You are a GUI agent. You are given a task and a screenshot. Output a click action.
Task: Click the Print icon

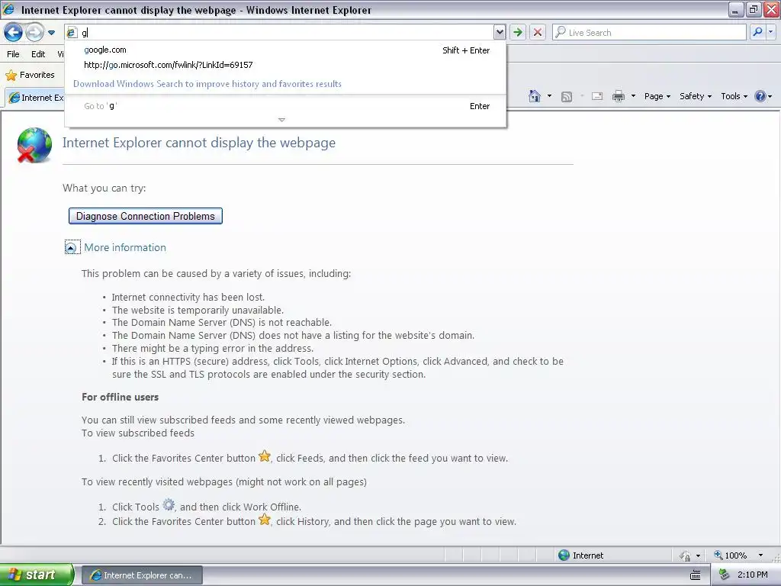[619, 96]
